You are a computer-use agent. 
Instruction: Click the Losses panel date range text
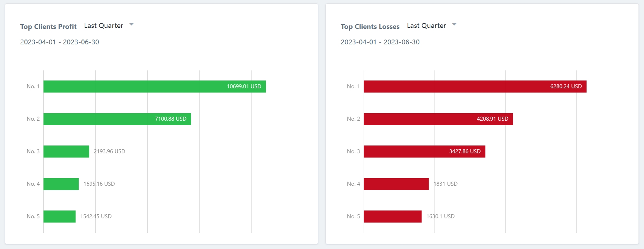380,42
